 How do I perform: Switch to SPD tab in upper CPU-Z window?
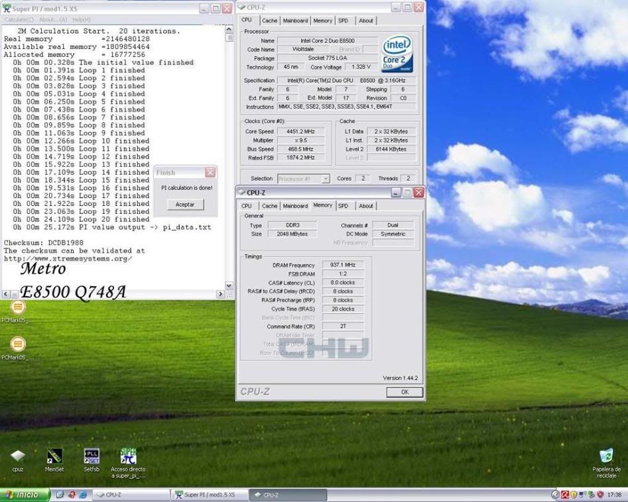(344, 21)
